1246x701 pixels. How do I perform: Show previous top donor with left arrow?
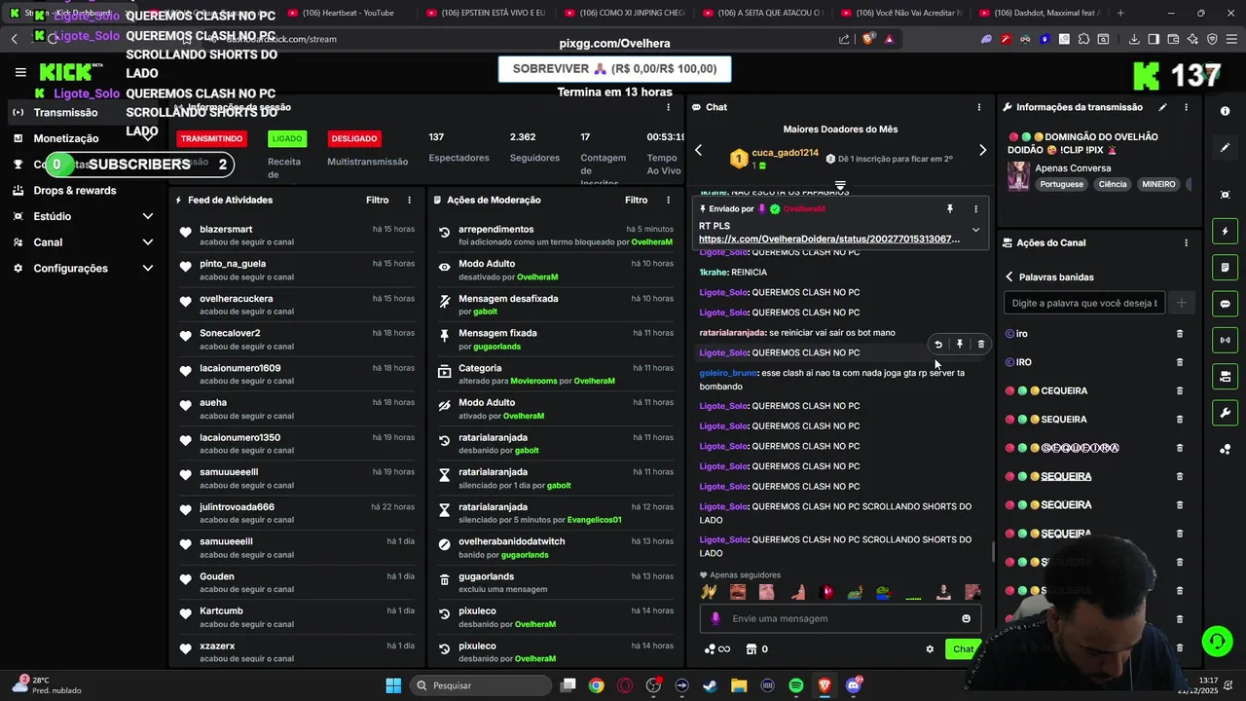tap(698, 150)
